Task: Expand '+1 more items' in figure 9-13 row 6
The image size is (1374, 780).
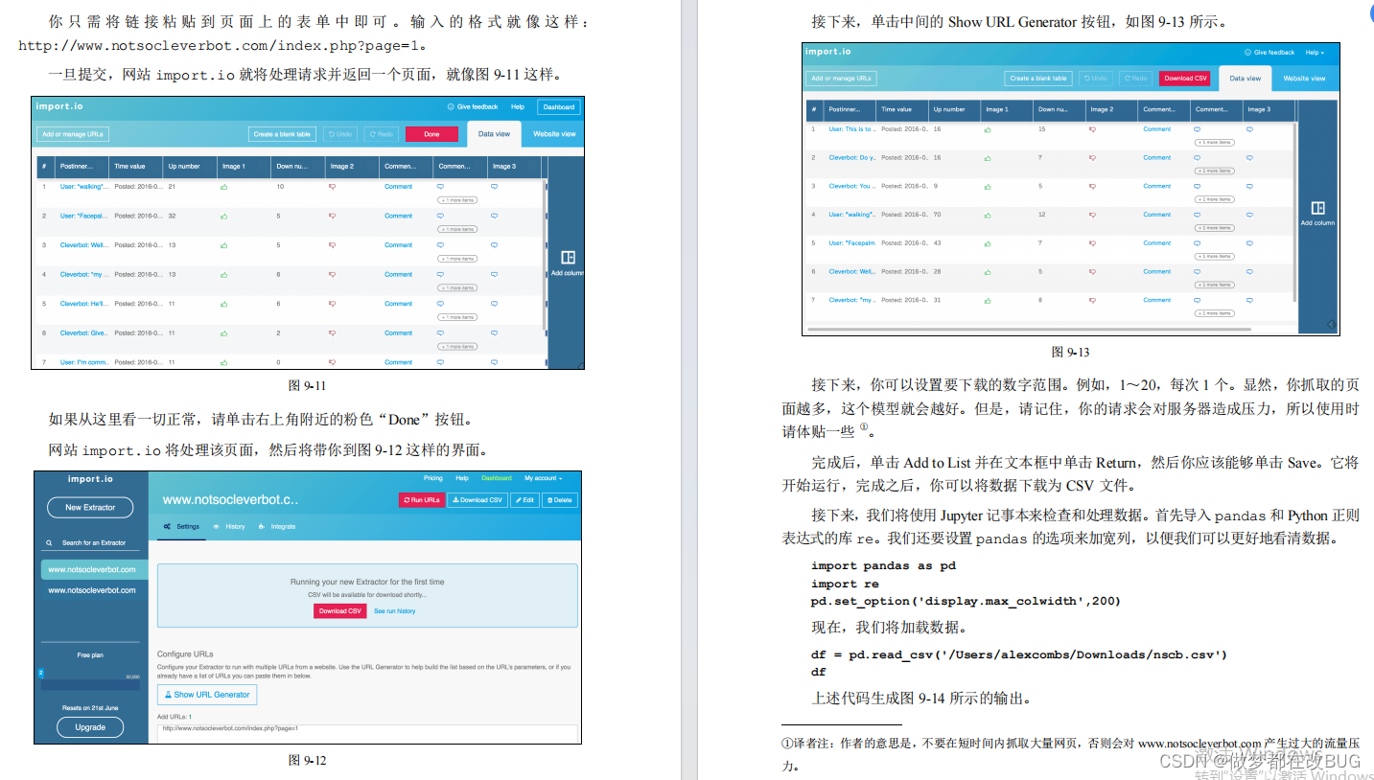Action: pyautogui.click(x=1213, y=285)
